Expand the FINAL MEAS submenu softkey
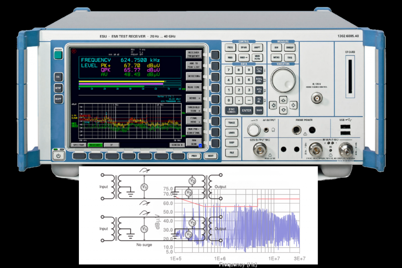Screen dimensions: 402x268 194,120
